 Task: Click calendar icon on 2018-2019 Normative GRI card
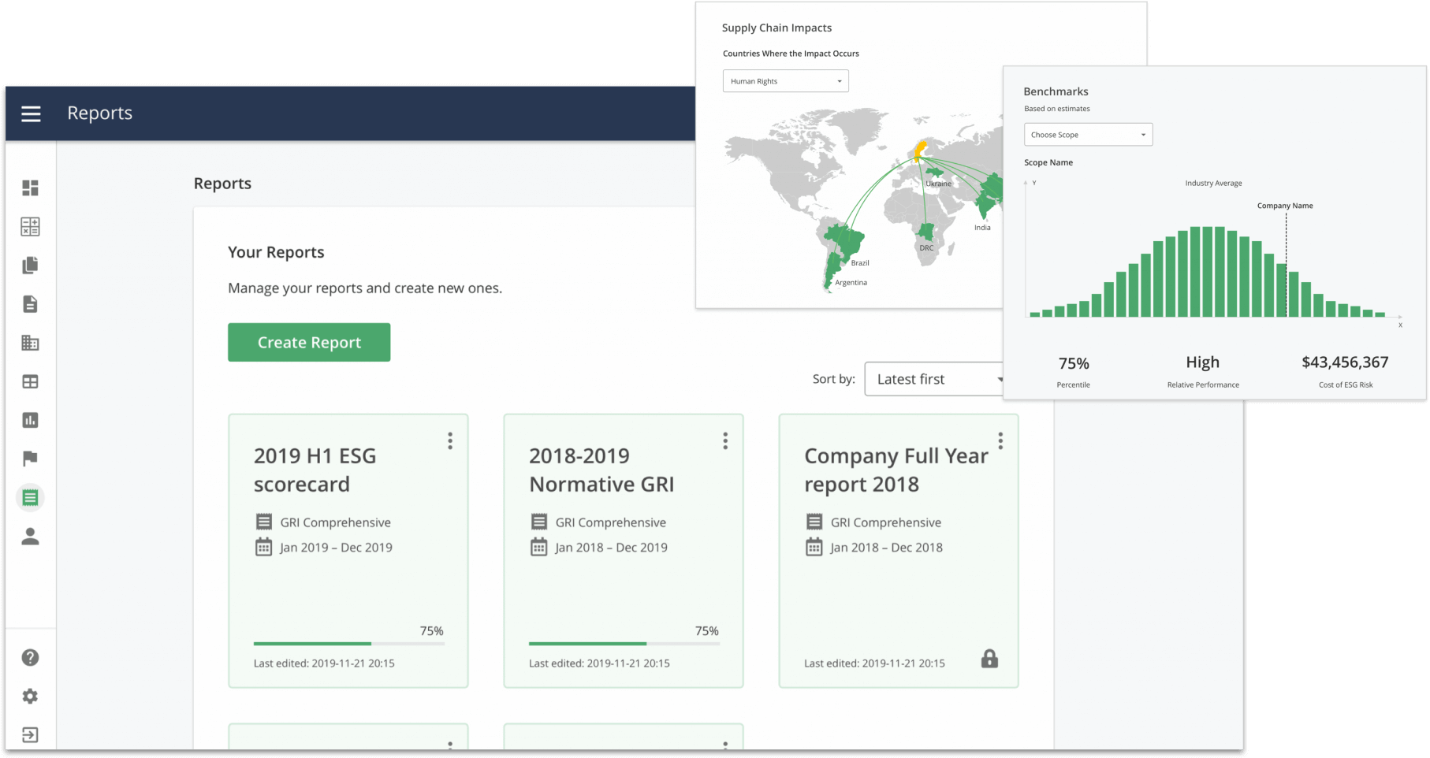tap(538, 547)
